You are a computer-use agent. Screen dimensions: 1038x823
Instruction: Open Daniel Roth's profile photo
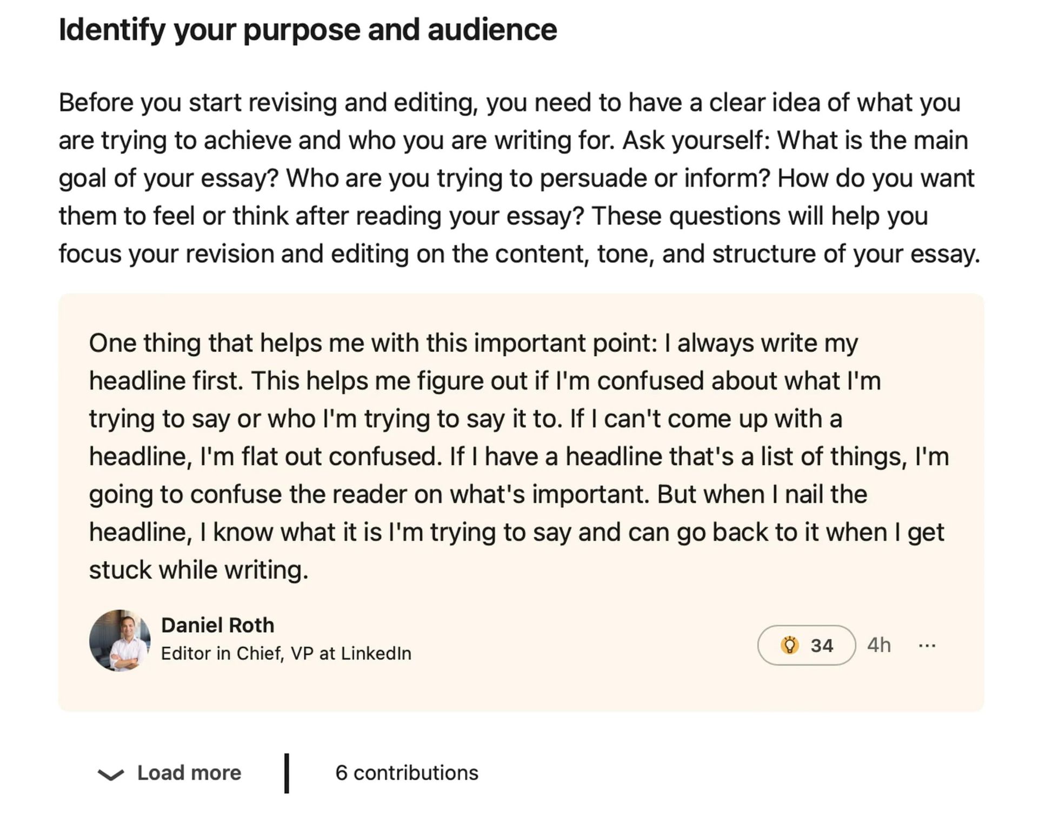click(119, 640)
